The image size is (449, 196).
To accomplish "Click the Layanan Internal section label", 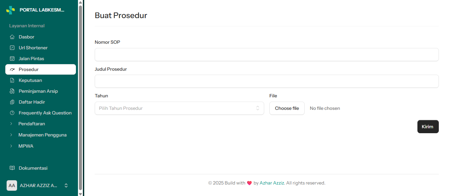I will tap(27, 26).
